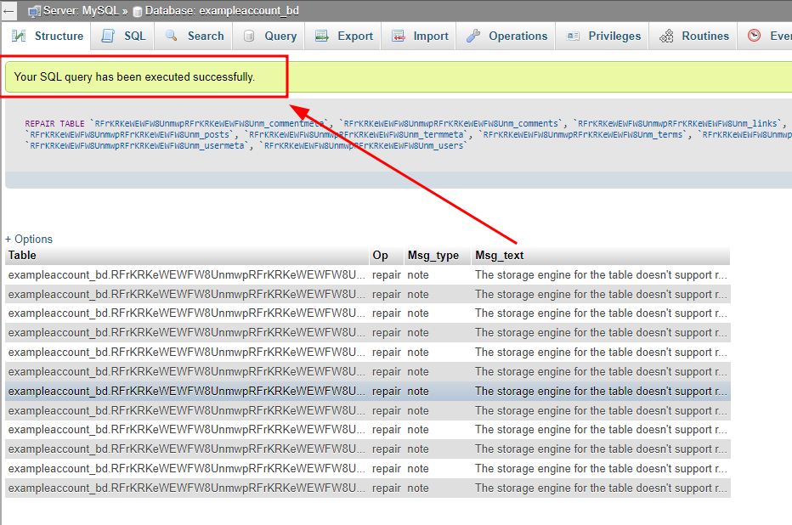Click the Export tab icon
The width and height of the screenshot is (792, 525).
[322, 36]
